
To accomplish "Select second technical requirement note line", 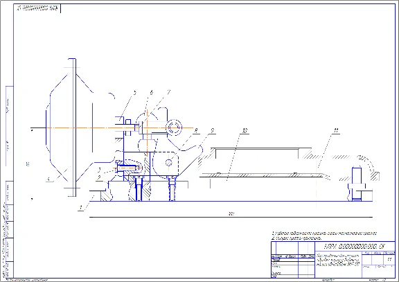I will 296,238.
